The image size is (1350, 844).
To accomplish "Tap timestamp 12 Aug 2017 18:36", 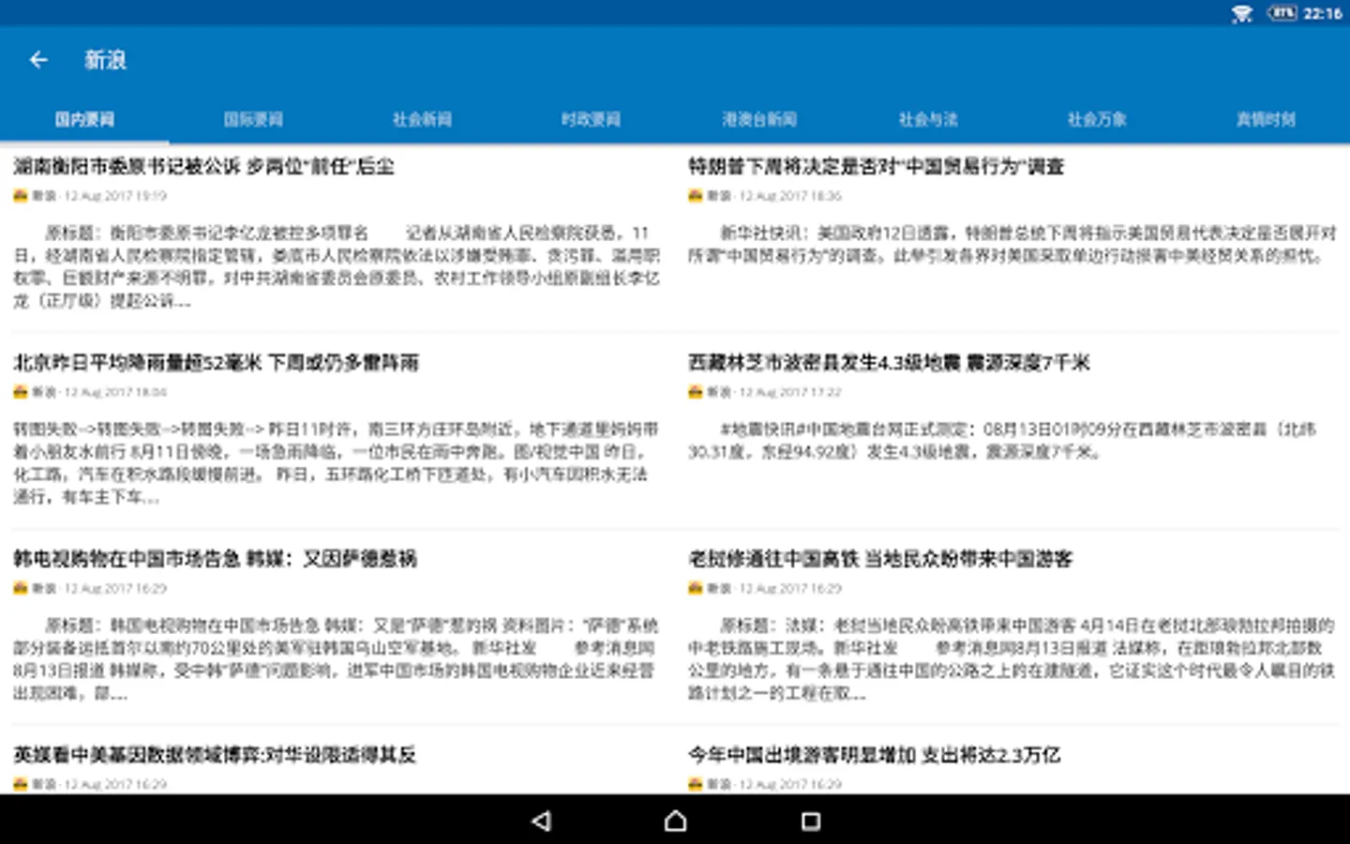I will pos(790,196).
